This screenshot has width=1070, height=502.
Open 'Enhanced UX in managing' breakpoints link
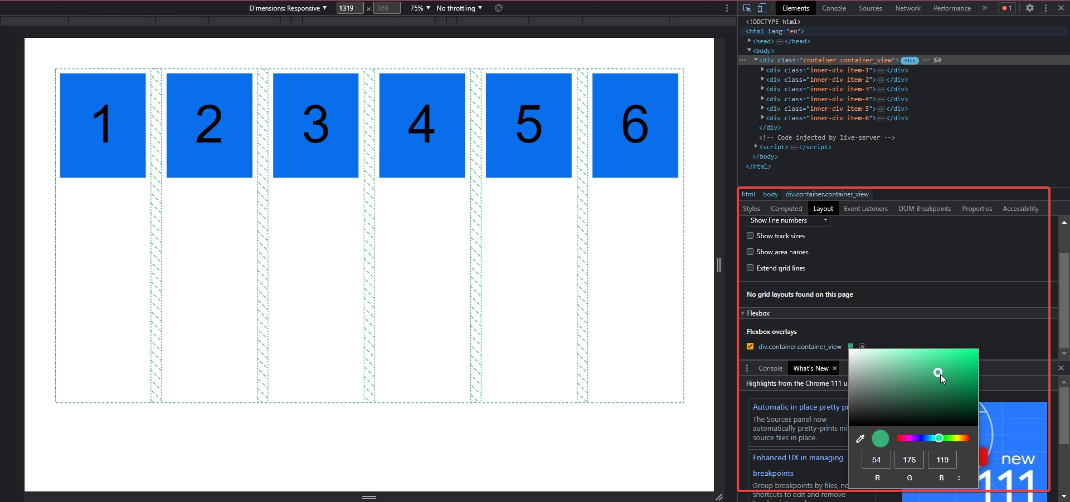pyautogui.click(x=798, y=458)
